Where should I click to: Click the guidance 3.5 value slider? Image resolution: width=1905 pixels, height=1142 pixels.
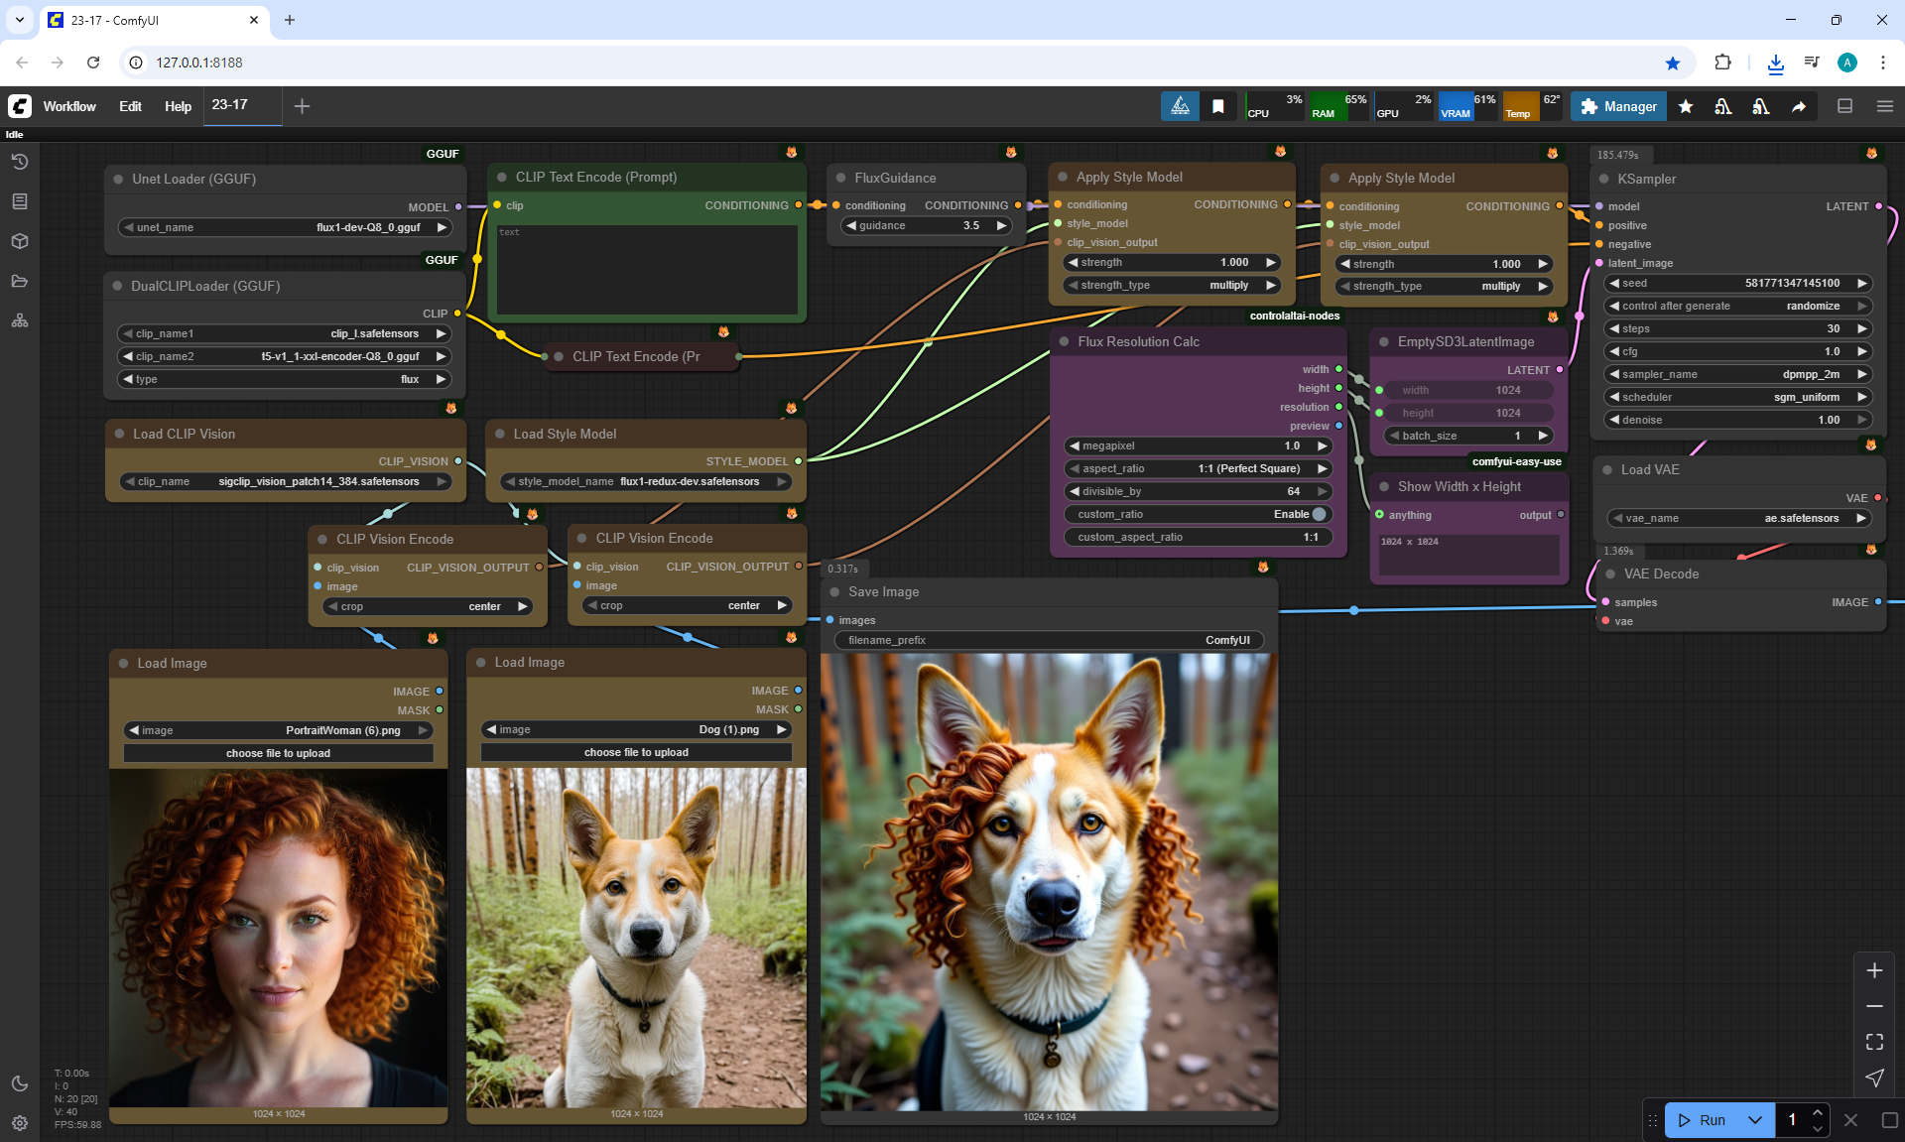[x=926, y=225]
